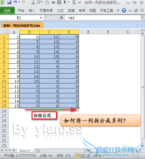Screen dimensions: 145x159
Task: Click the Filter funnel icon
Action: [x=53, y=2]
